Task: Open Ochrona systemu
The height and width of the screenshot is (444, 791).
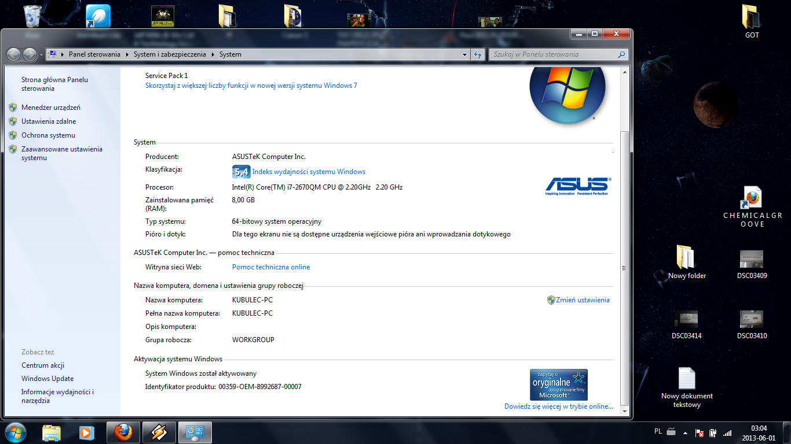Action: click(48, 135)
